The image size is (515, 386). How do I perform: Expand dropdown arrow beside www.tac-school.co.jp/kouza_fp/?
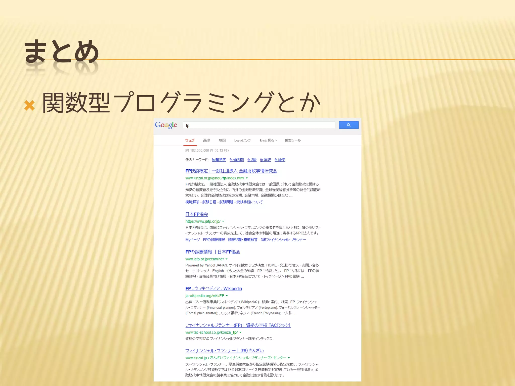pyautogui.click(x=240, y=332)
